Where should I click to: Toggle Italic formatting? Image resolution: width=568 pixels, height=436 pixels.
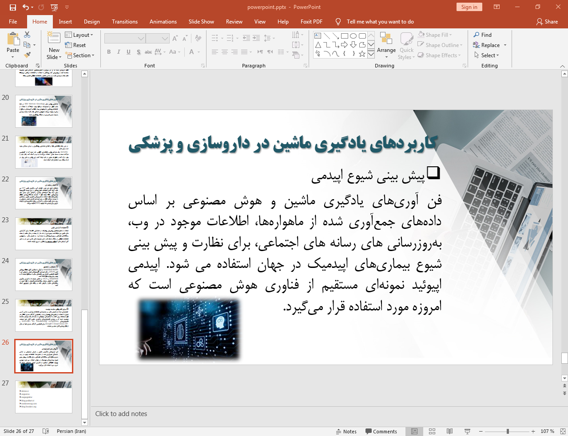point(119,52)
